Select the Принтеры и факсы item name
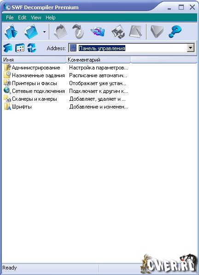The width and height of the screenshot is (199, 275). click(x=35, y=83)
